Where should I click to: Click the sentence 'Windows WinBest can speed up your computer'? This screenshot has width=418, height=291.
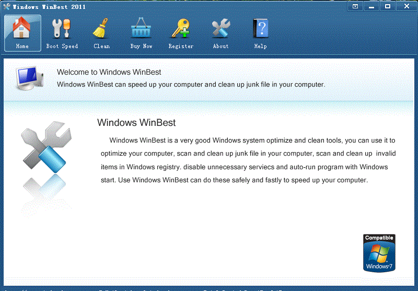click(191, 85)
